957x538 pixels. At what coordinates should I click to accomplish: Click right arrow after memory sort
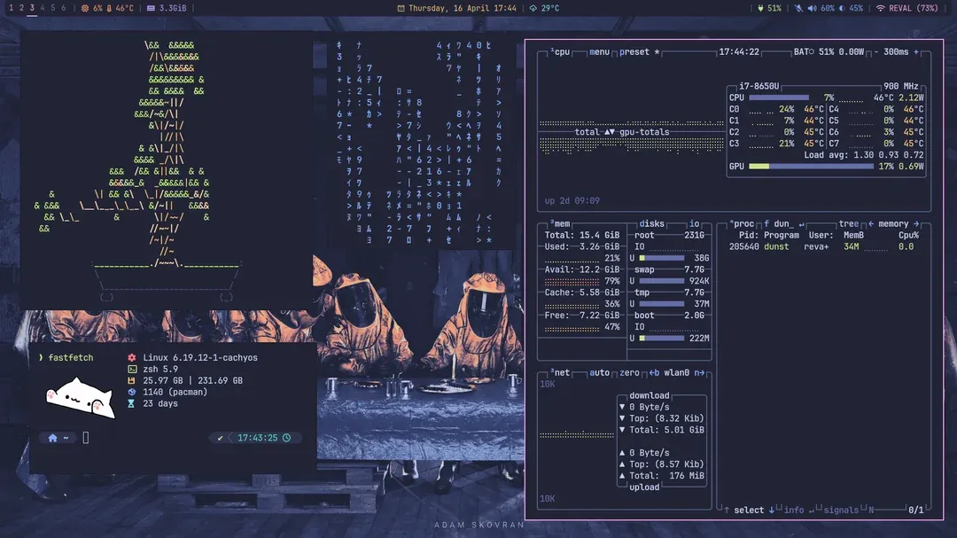[x=916, y=224]
